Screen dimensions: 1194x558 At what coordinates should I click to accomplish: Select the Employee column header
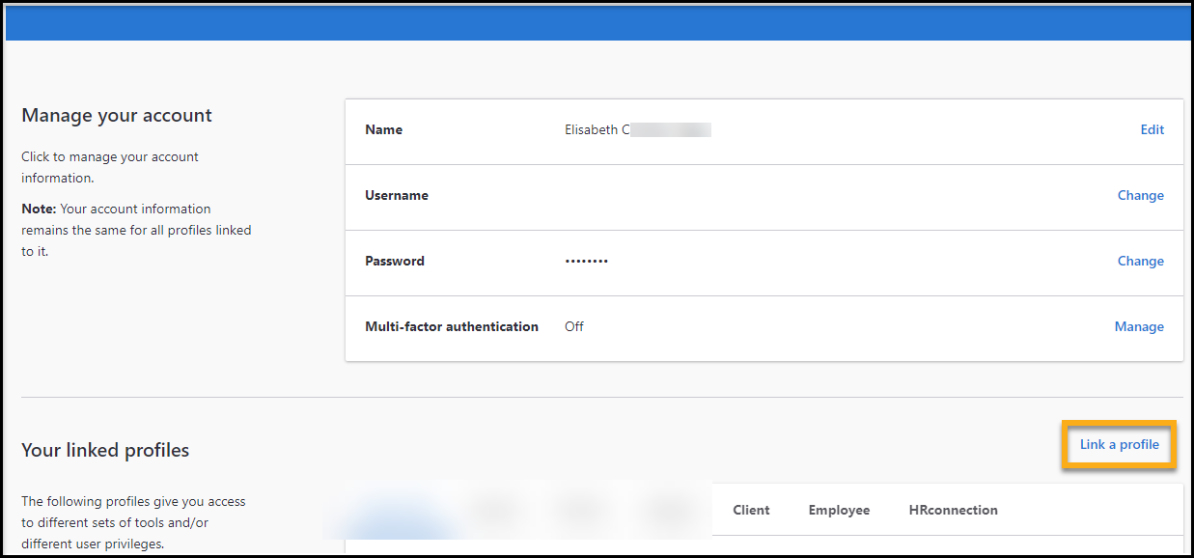(839, 510)
